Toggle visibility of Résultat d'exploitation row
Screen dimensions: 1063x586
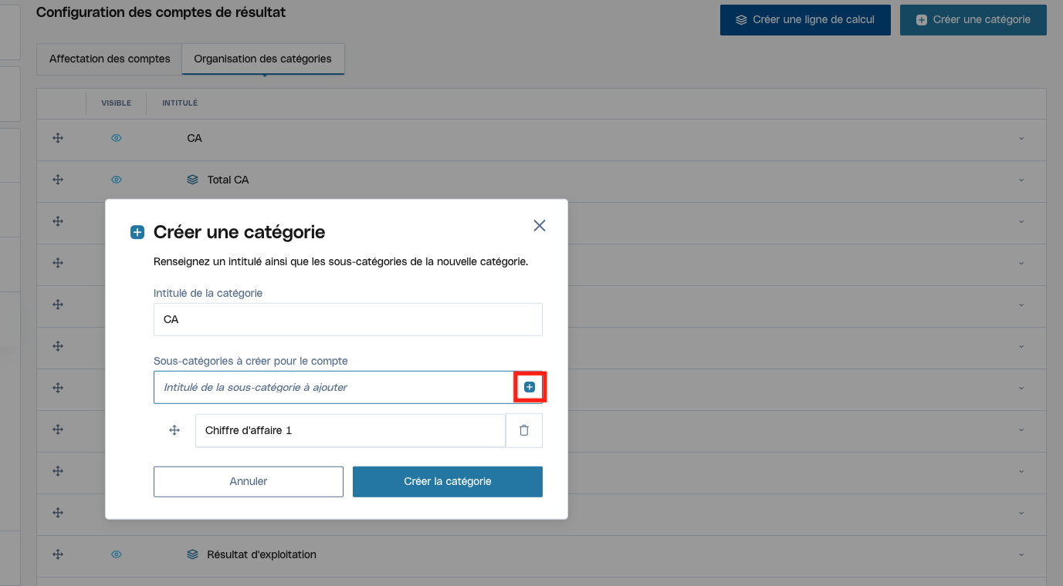coord(117,554)
